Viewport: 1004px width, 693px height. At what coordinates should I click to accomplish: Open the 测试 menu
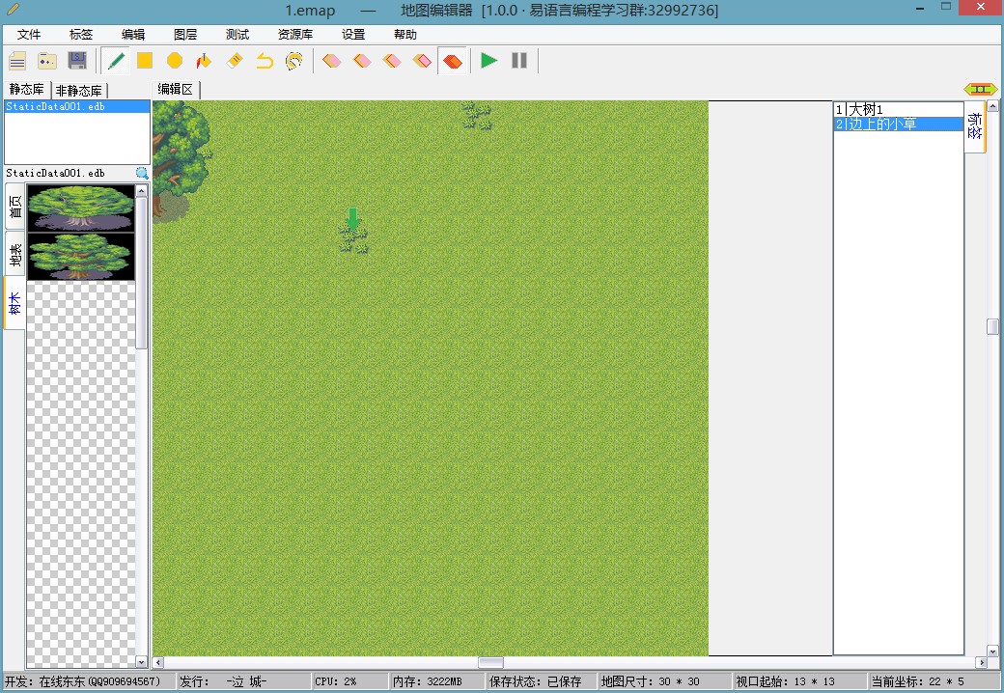click(237, 35)
